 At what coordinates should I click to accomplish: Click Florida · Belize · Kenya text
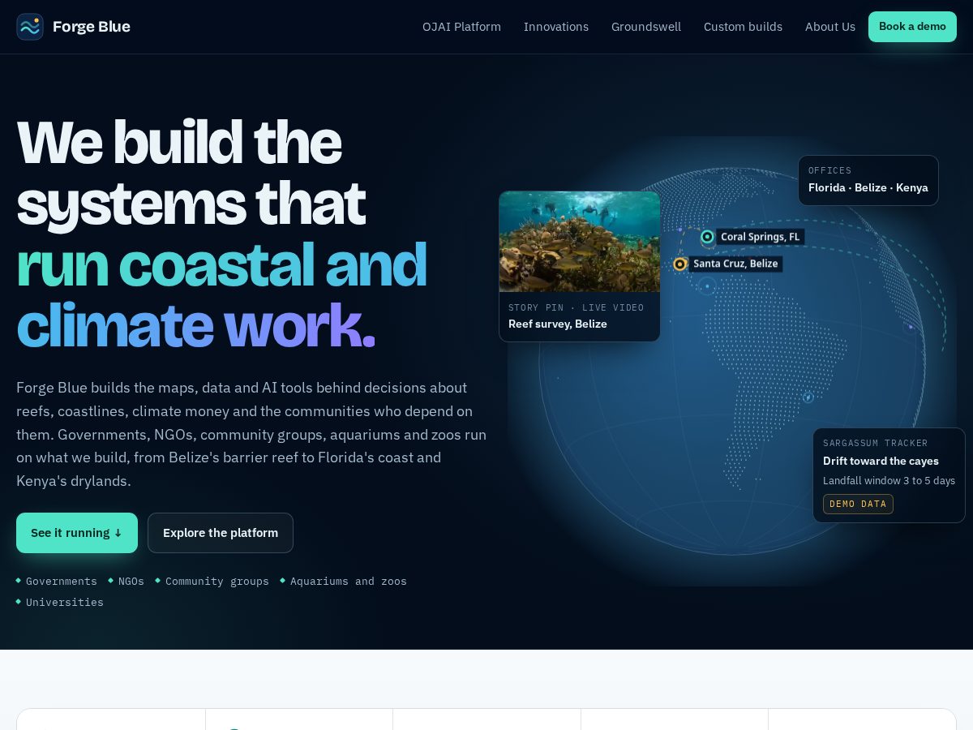tap(868, 187)
